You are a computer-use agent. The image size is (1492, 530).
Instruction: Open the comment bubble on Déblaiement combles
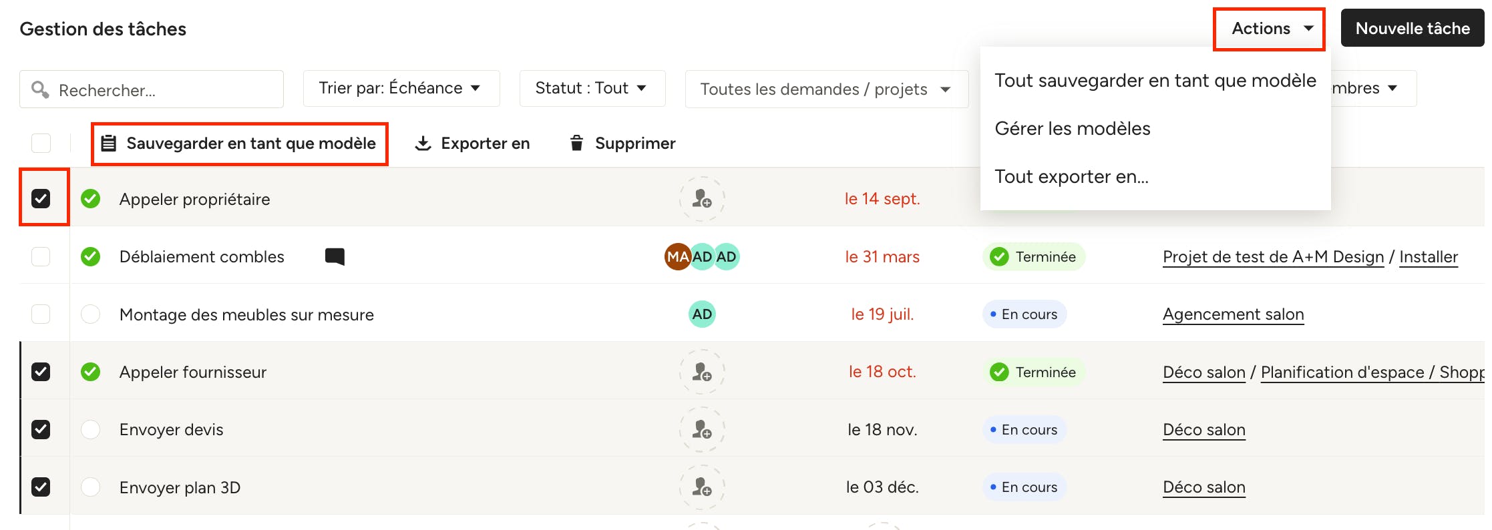(x=335, y=257)
